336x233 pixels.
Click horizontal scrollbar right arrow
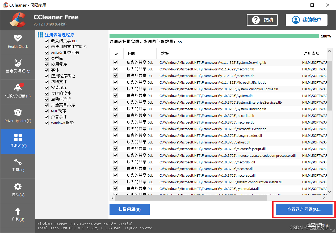pyautogui.click(x=324, y=198)
